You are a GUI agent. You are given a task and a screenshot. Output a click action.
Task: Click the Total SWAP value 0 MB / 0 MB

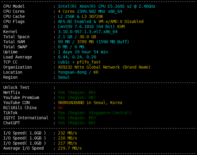71,47
